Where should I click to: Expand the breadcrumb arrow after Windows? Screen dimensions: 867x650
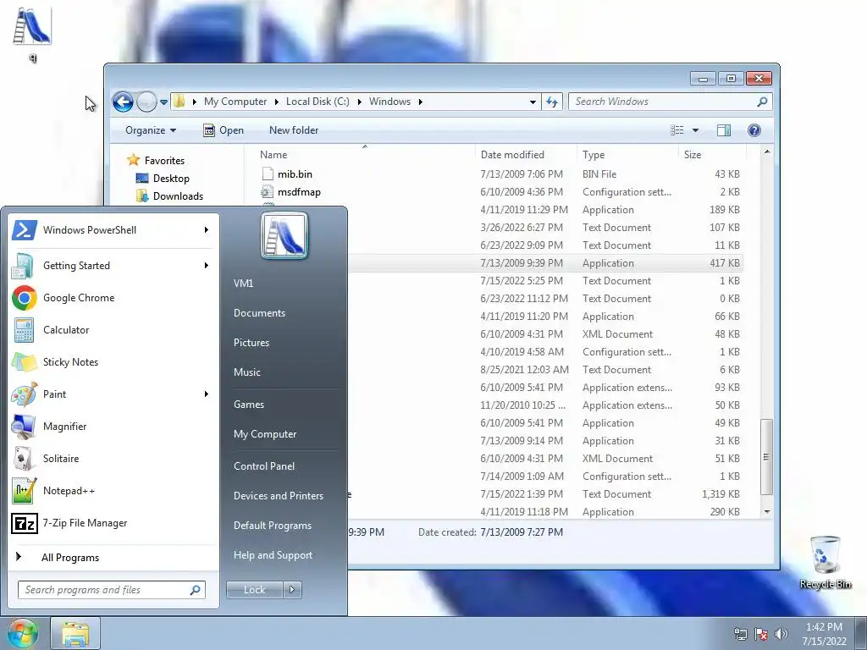click(x=421, y=102)
